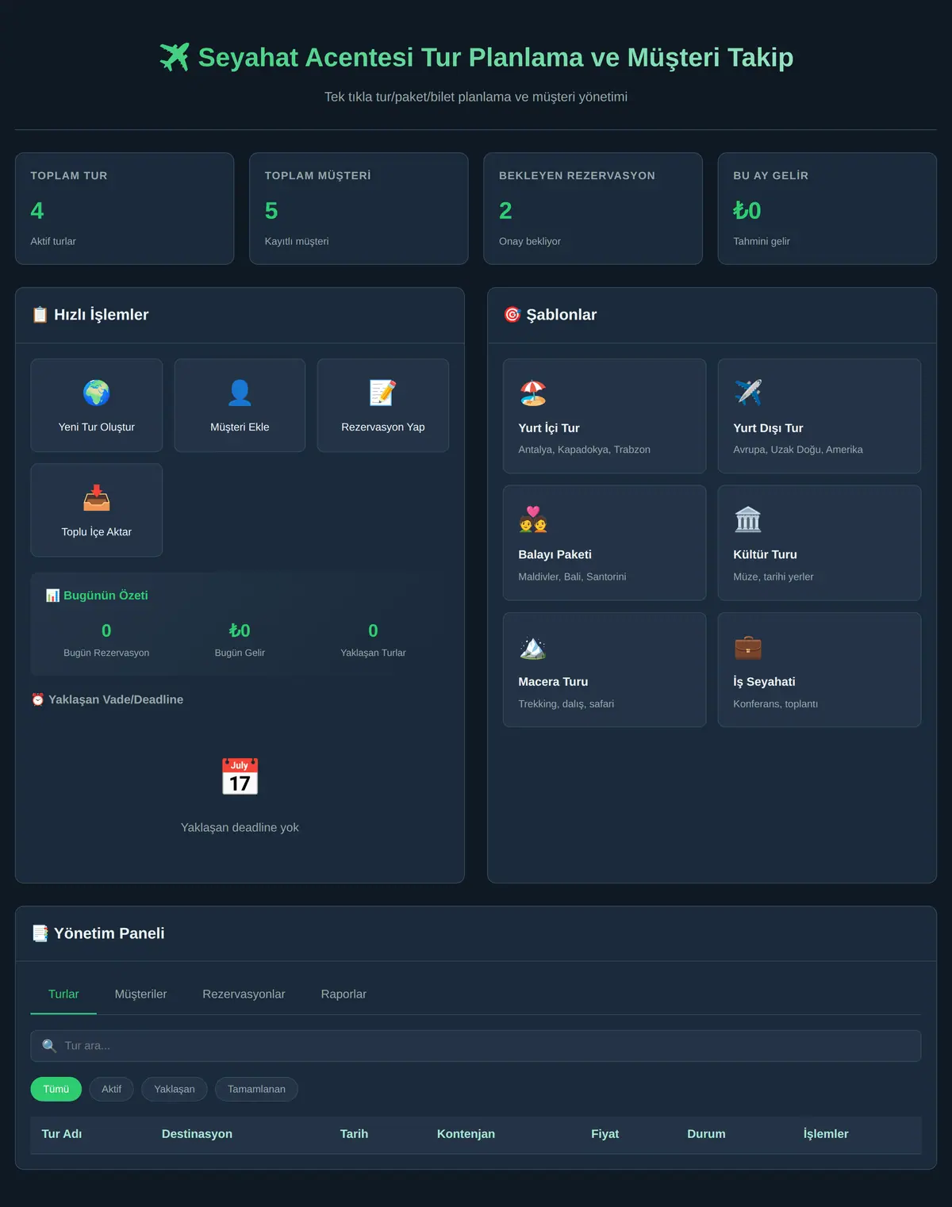The width and height of the screenshot is (952, 1207).
Task: Click the museum icon on Kültür Turu
Action: 748,519
